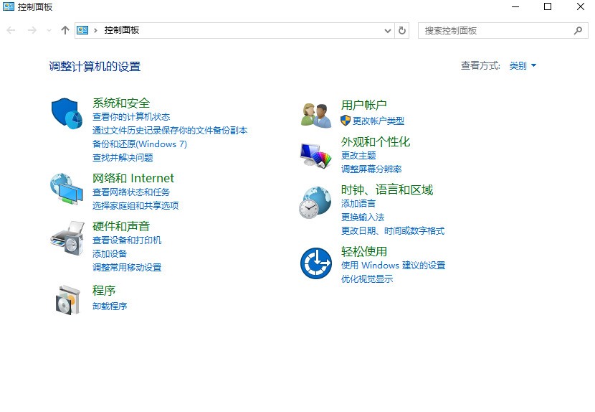The height and width of the screenshot is (412, 595).
Task: Click the forward arrow navigation button
Action: pos(32,30)
